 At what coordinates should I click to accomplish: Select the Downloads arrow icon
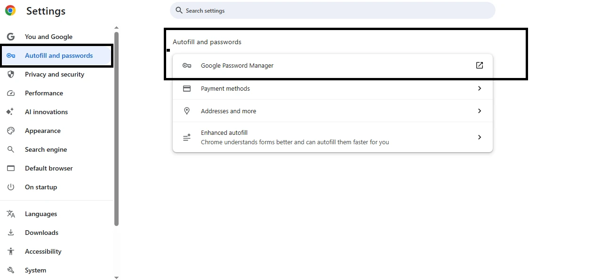pos(10,233)
